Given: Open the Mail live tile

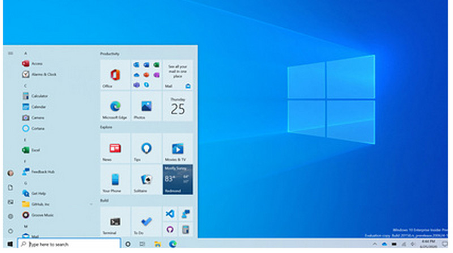Looking at the screenshot, I should click(178, 75).
